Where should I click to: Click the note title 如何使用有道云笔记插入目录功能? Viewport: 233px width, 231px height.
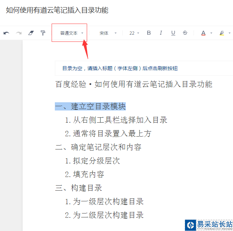(57, 10)
